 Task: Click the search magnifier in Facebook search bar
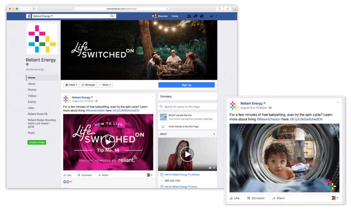coord(112,16)
